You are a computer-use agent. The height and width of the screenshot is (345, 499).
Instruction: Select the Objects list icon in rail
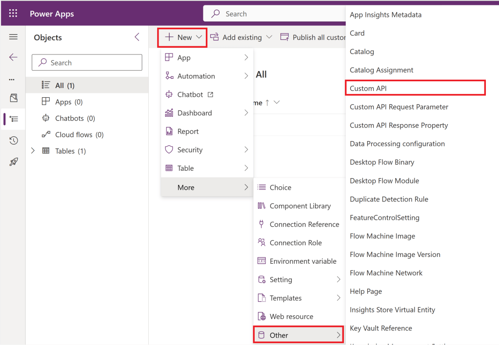click(x=14, y=119)
